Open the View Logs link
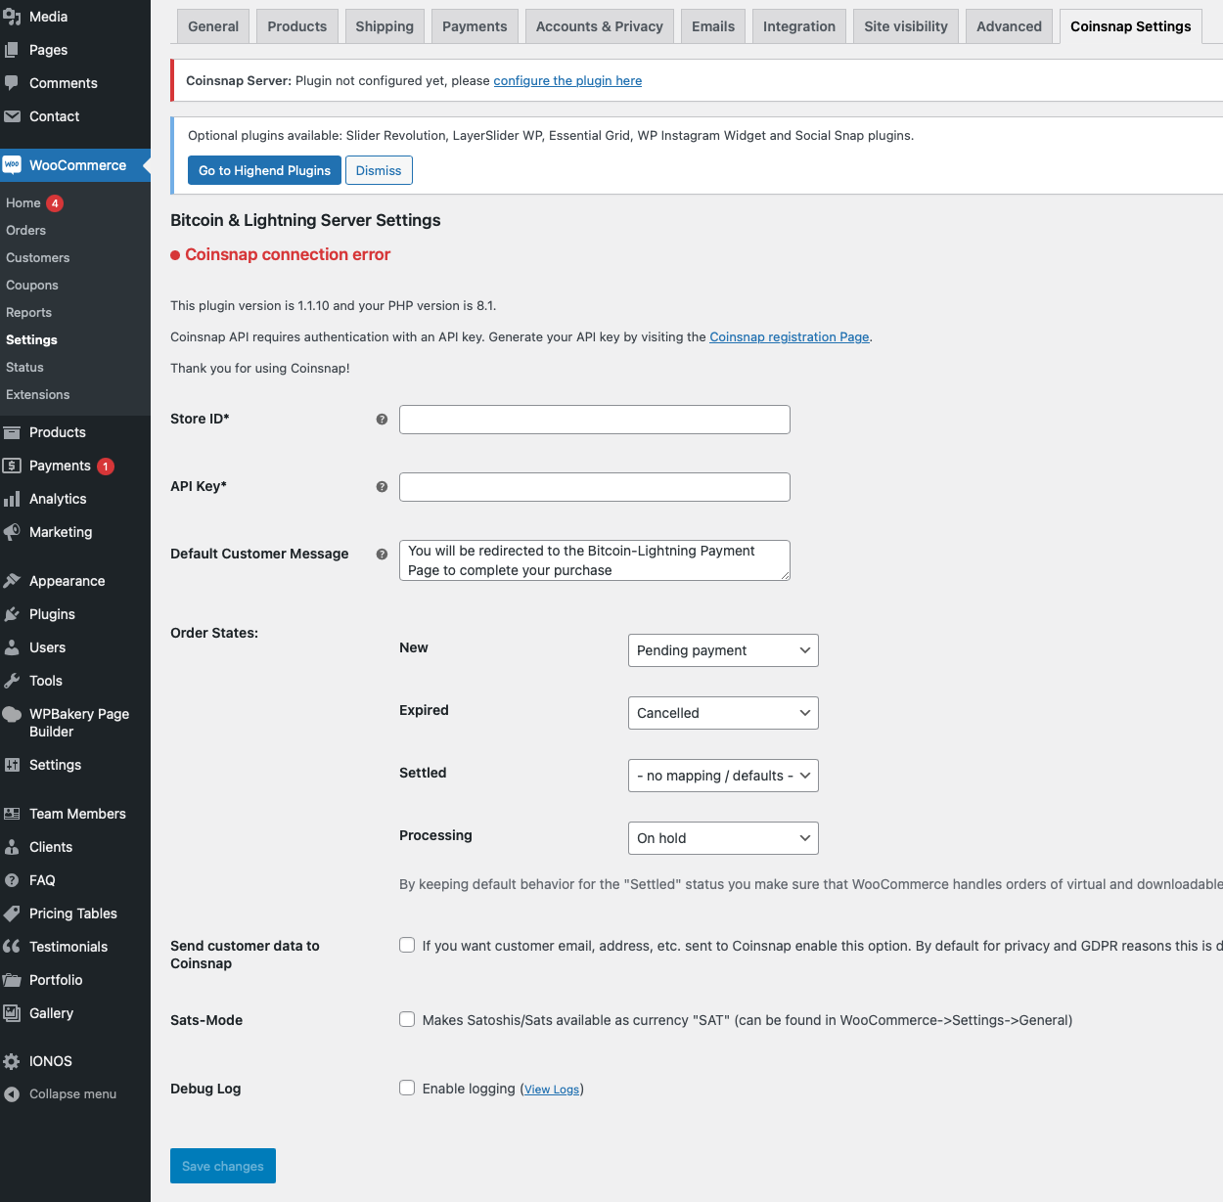This screenshot has width=1223, height=1202. (552, 1090)
